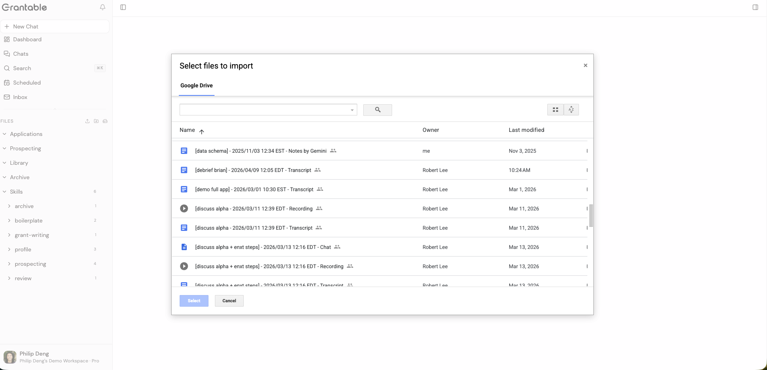
Task: Click the 'Nov 3, 2025' modified date
Action: tap(522, 151)
